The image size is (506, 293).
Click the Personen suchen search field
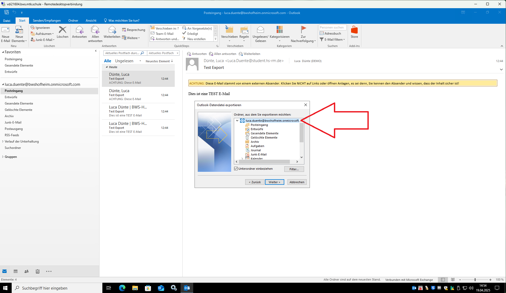332,27
